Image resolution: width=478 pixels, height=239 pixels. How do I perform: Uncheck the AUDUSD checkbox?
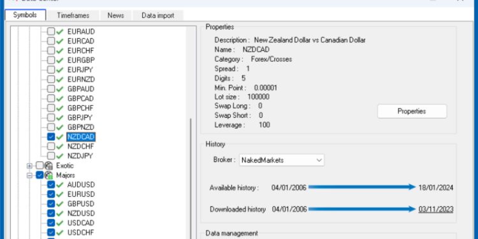pyautogui.click(x=51, y=185)
